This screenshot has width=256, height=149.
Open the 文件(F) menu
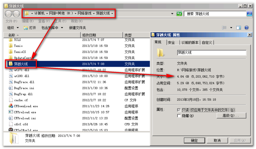[x=11, y=21]
